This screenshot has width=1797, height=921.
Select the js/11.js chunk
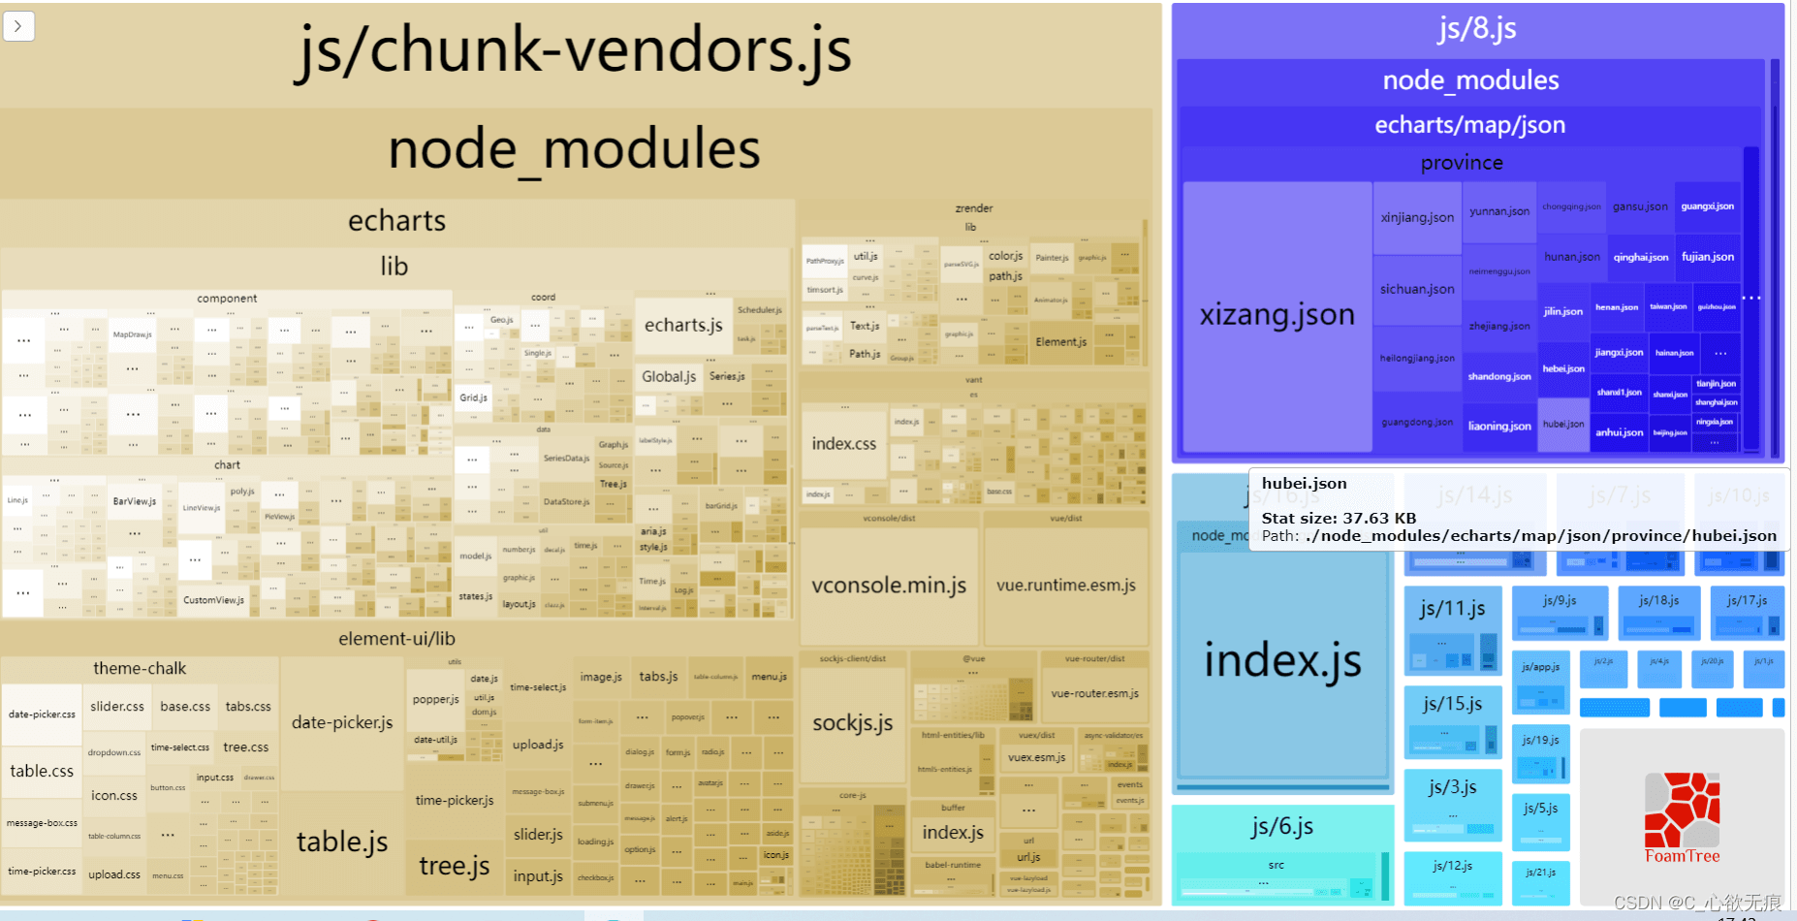pyautogui.click(x=1452, y=609)
